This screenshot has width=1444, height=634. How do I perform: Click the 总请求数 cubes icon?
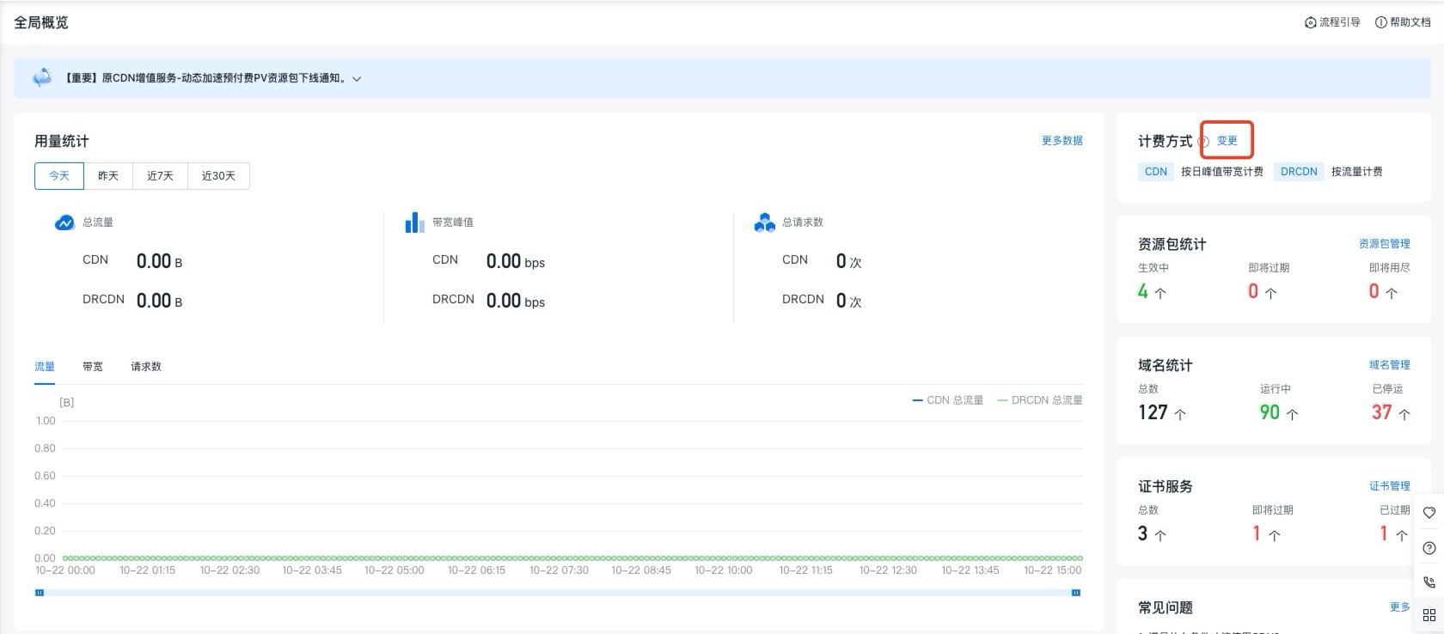pyautogui.click(x=764, y=223)
